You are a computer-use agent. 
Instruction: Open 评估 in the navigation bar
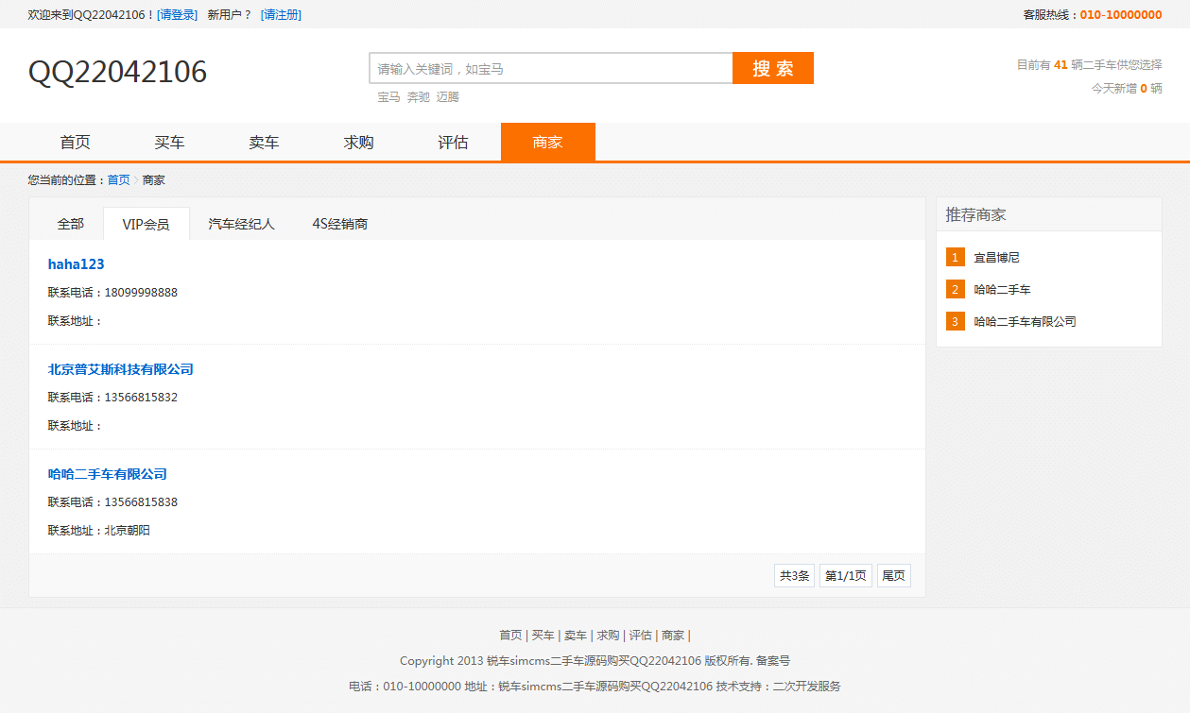[454, 143]
